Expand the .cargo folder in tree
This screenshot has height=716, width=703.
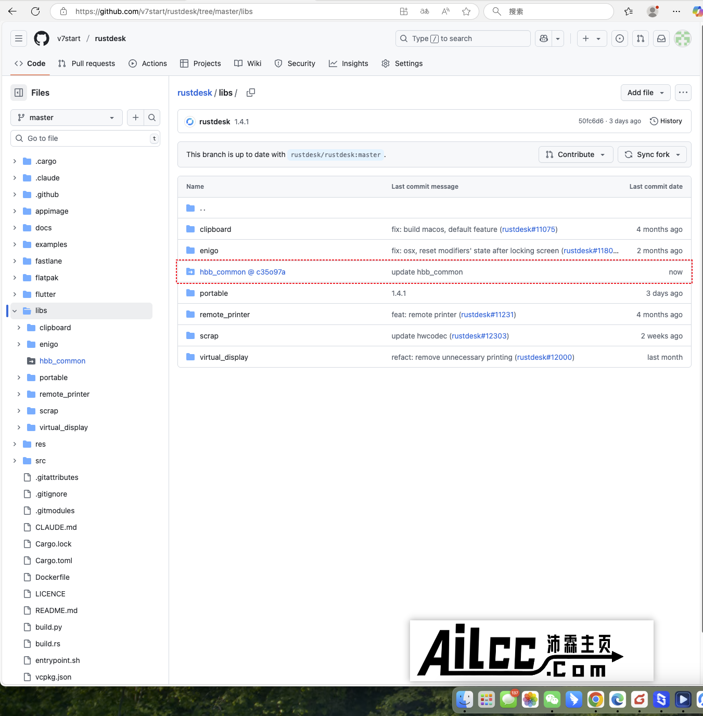click(15, 161)
